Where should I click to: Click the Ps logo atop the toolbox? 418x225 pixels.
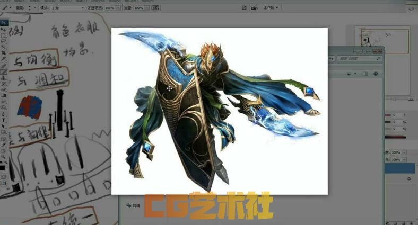(x=4, y=23)
